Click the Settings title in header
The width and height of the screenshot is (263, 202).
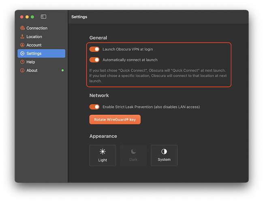79,17
